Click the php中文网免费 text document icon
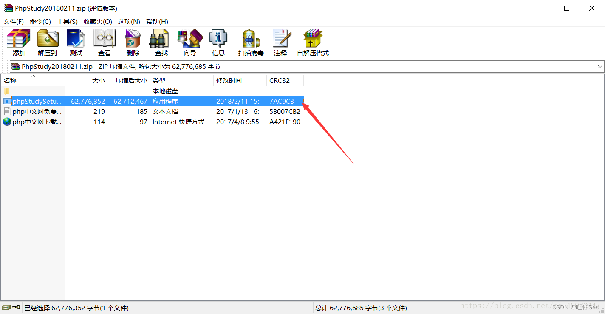Image resolution: width=605 pixels, height=314 pixels. coord(7,111)
